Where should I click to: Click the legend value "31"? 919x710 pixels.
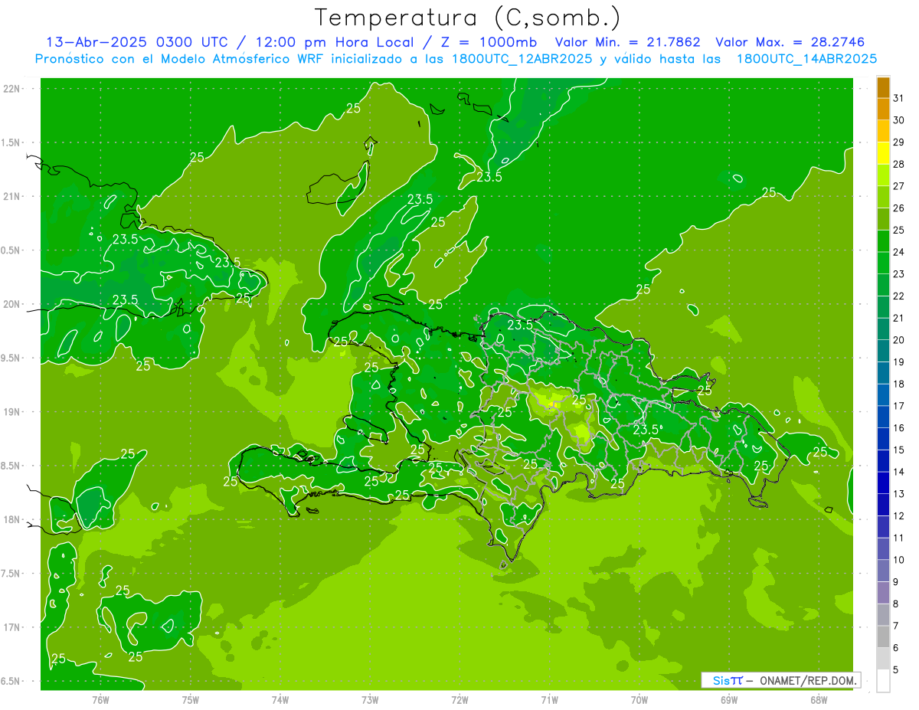tap(899, 98)
